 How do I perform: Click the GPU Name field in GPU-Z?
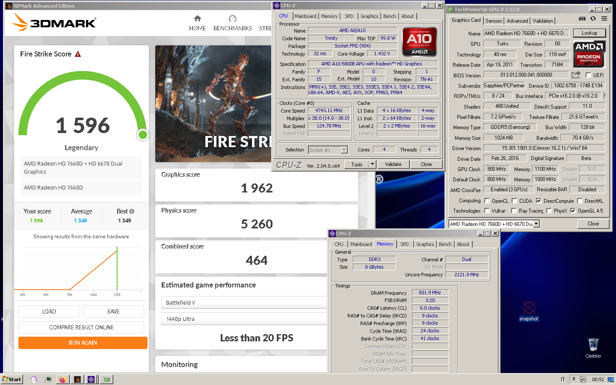click(x=526, y=33)
